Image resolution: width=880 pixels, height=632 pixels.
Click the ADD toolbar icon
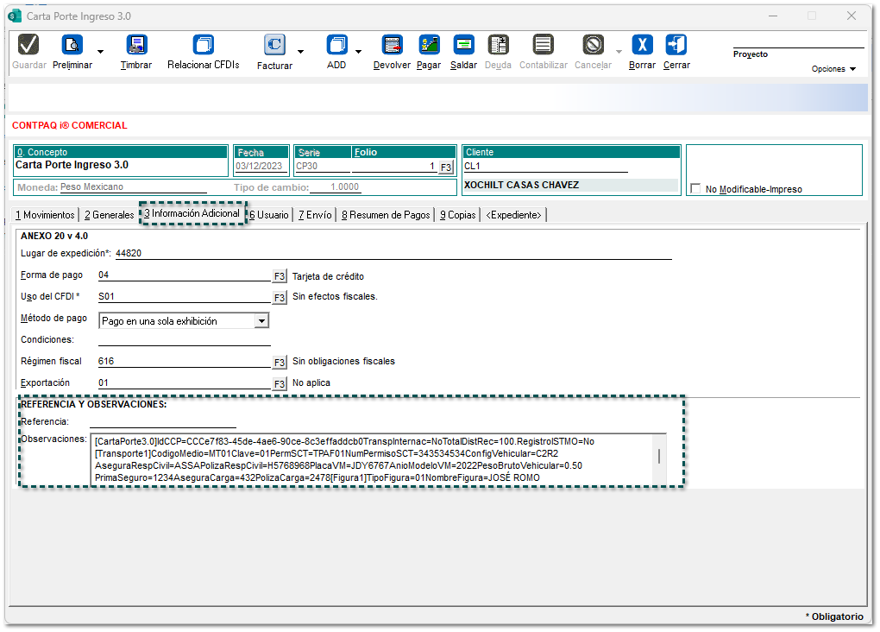336,46
